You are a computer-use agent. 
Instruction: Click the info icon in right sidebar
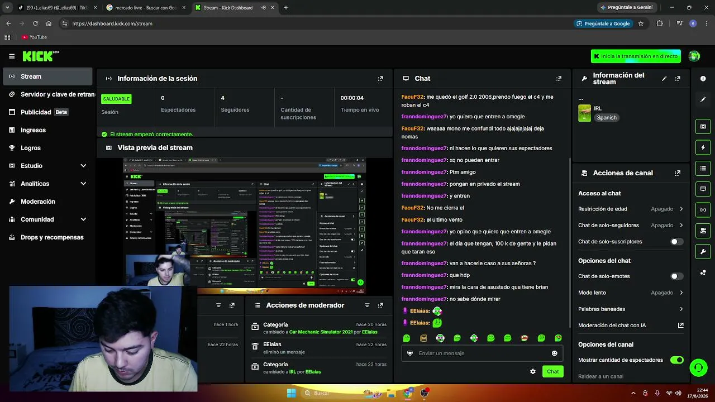point(703,79)
